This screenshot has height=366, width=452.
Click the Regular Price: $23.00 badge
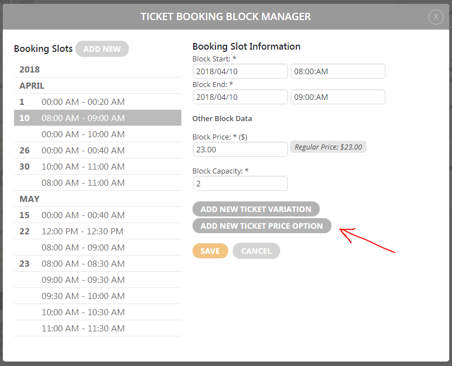tap(328, 147)
